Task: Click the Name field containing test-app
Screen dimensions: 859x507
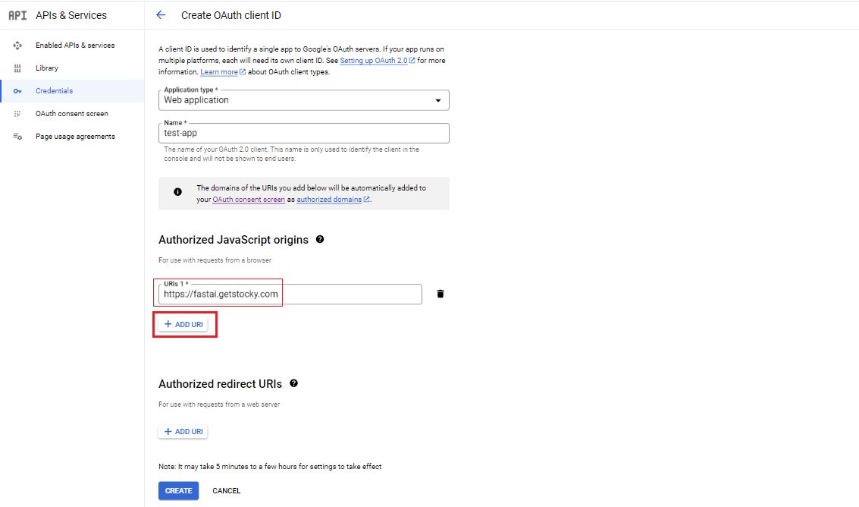Action: point(303,134)
